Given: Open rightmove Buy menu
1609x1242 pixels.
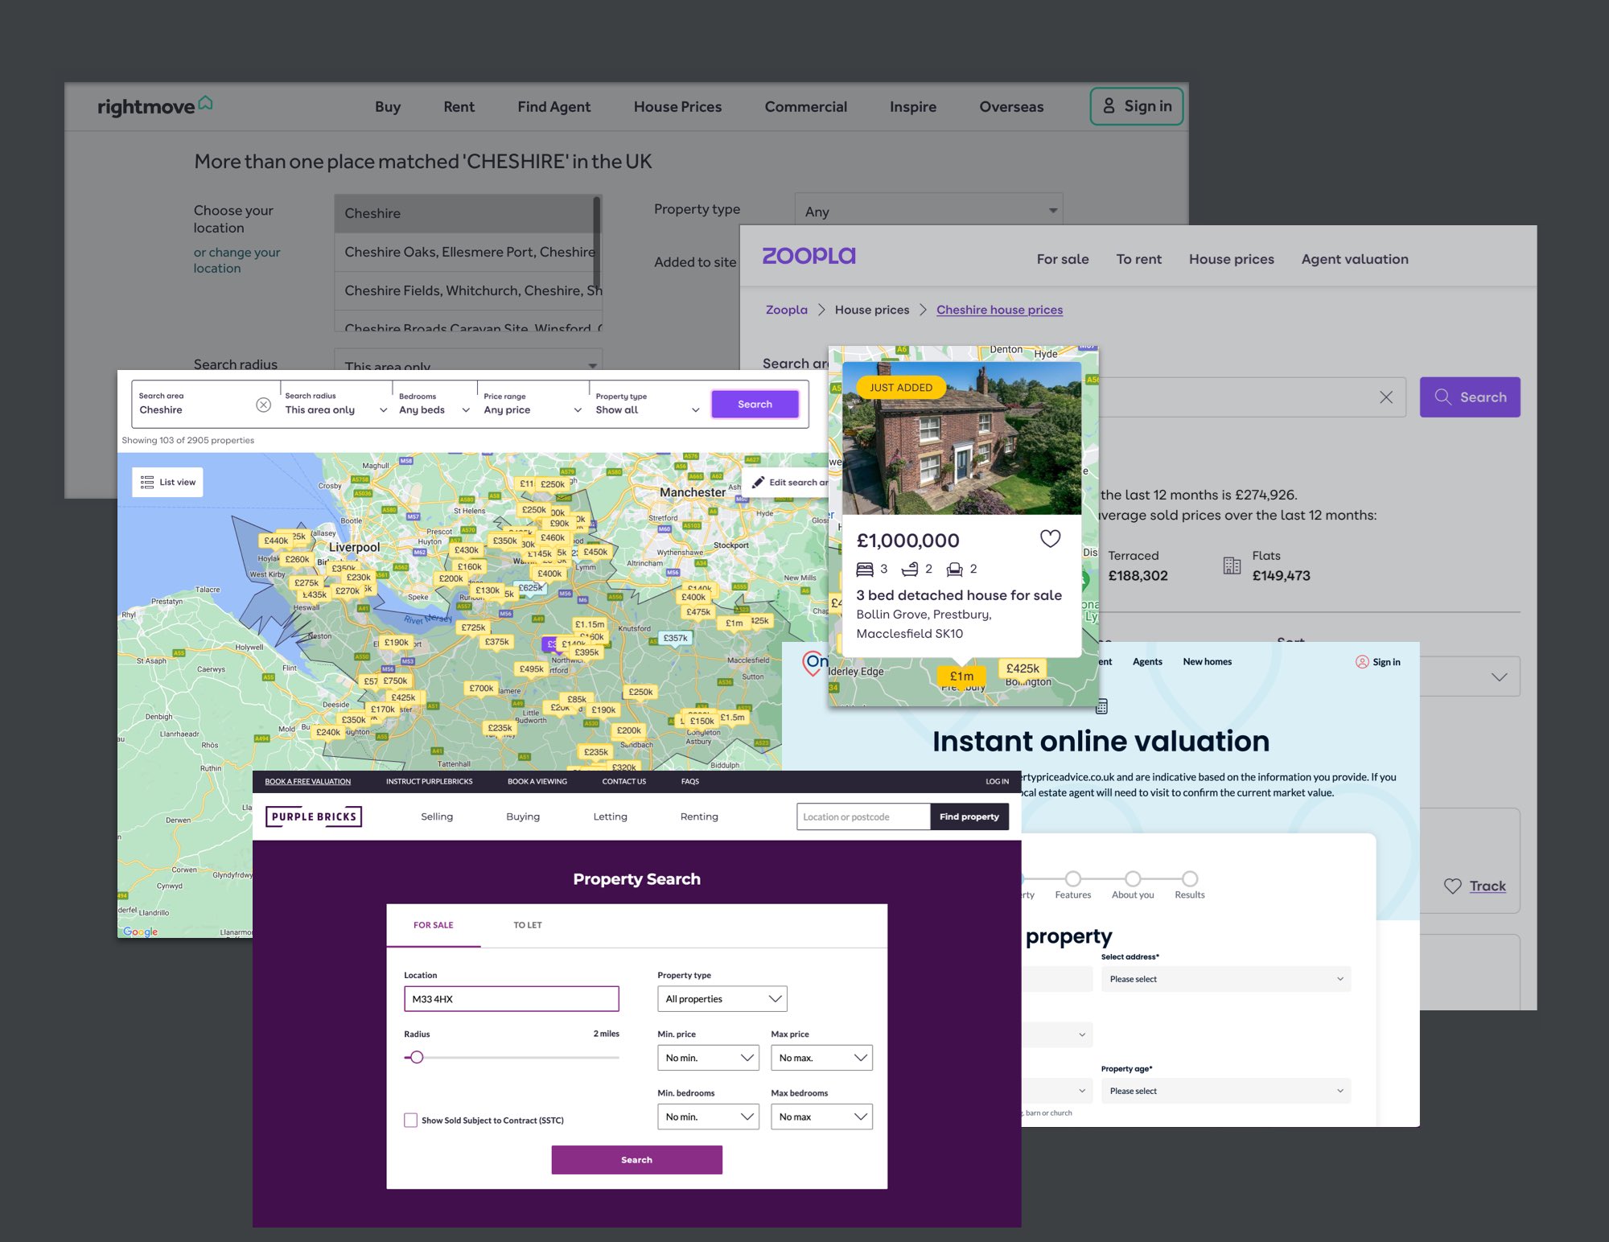Looking at the screenshot, I should 387,106.
